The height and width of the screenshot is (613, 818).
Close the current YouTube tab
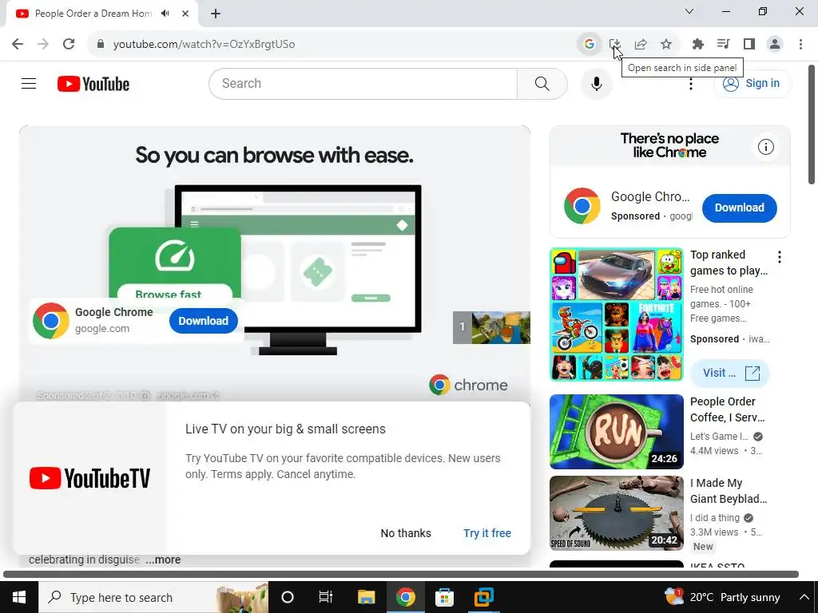click(185, 14)
